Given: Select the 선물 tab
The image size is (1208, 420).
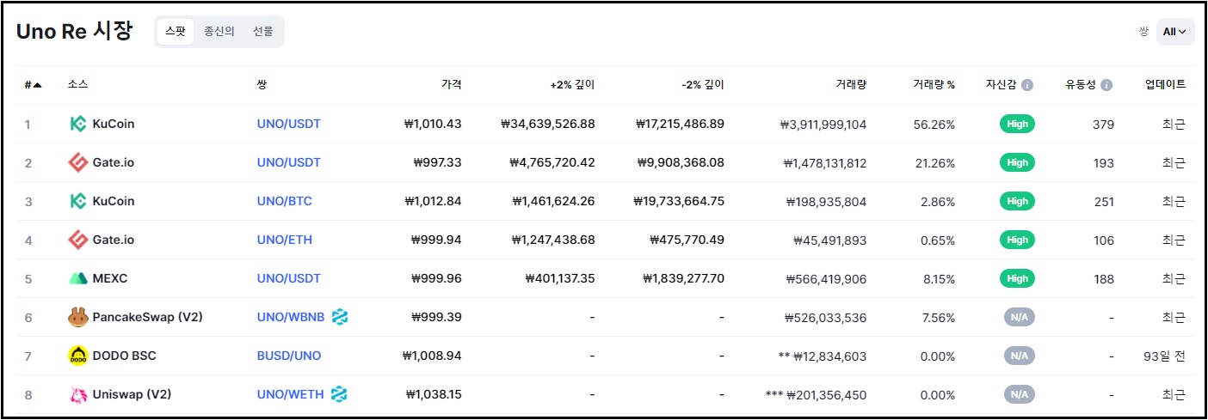Looking at the screenshot, I should 263,32.
